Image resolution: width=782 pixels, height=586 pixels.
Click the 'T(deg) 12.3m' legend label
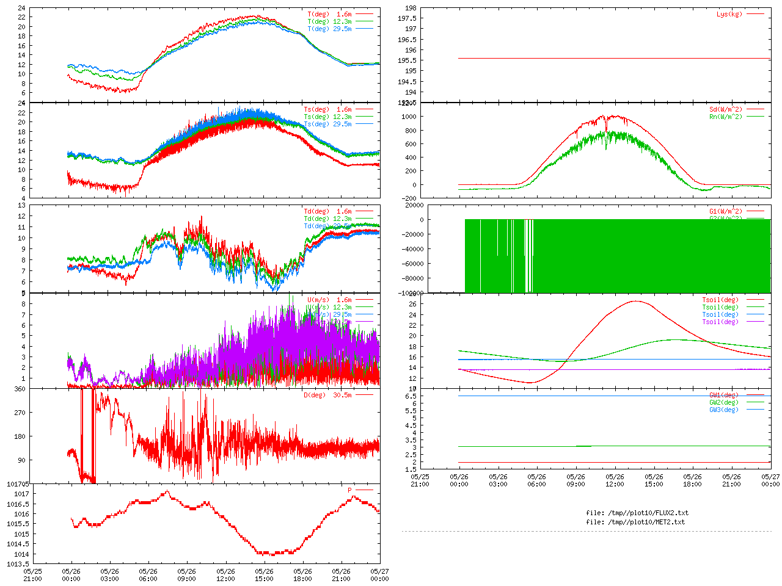pos(330,21)
